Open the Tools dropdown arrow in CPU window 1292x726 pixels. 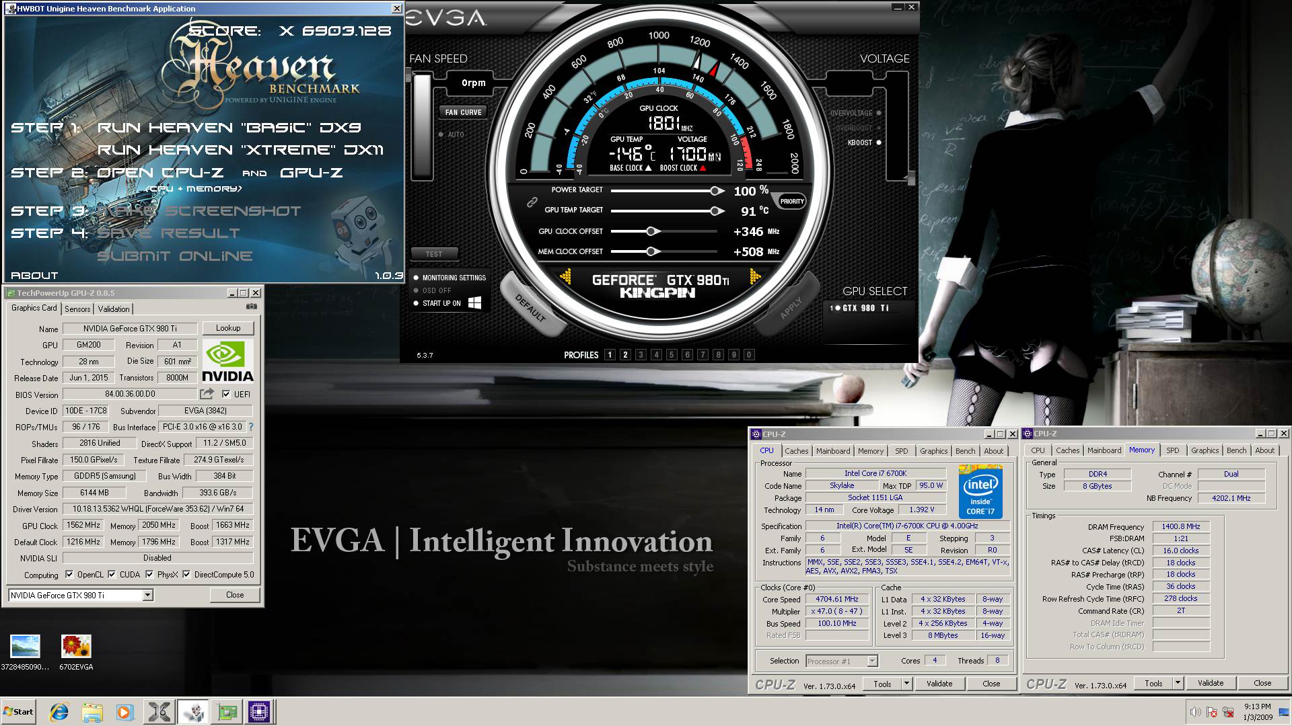pyautogui.click(x=906, y=684)
